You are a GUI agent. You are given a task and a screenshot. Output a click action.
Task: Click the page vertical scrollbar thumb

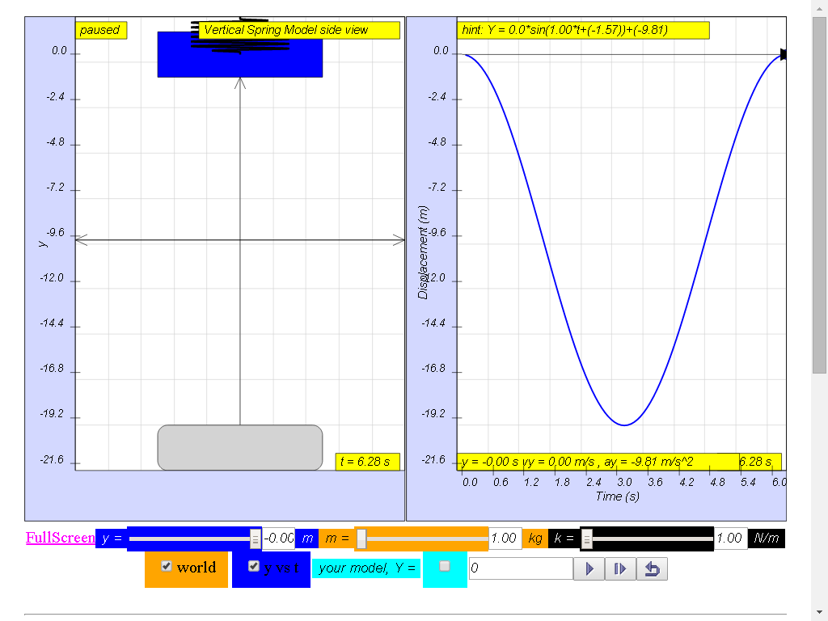click(819, 194)
